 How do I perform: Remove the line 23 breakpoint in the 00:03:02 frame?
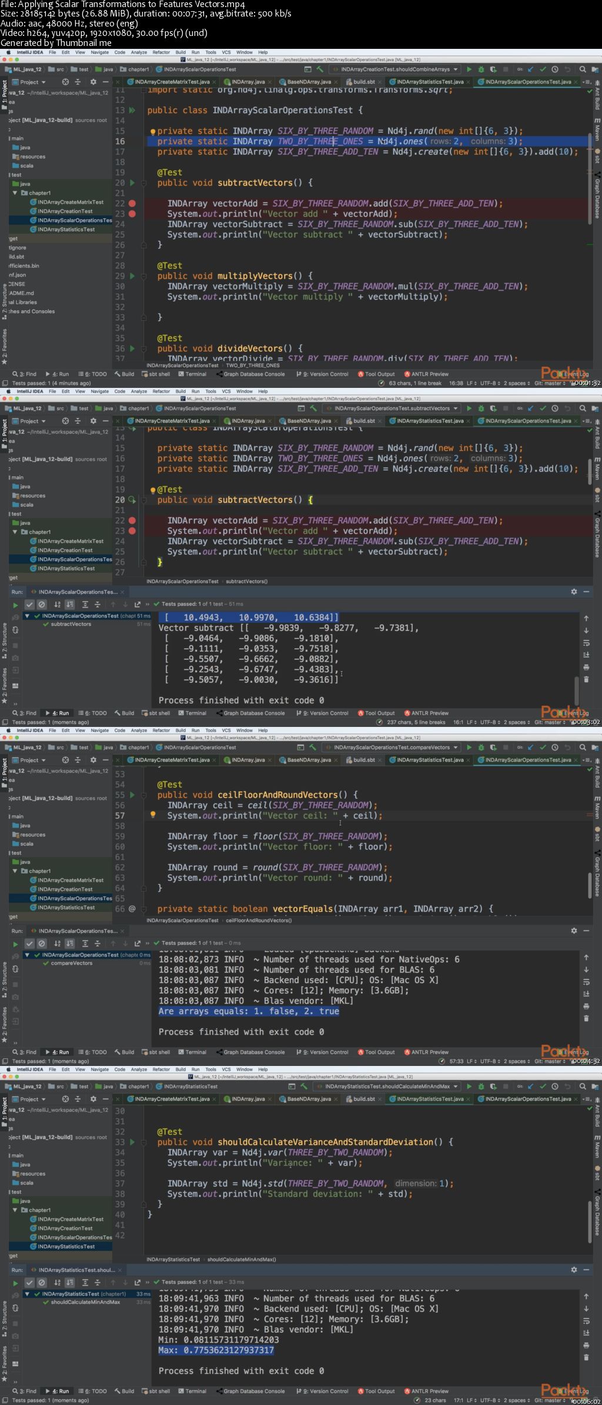tap(132, 531)
